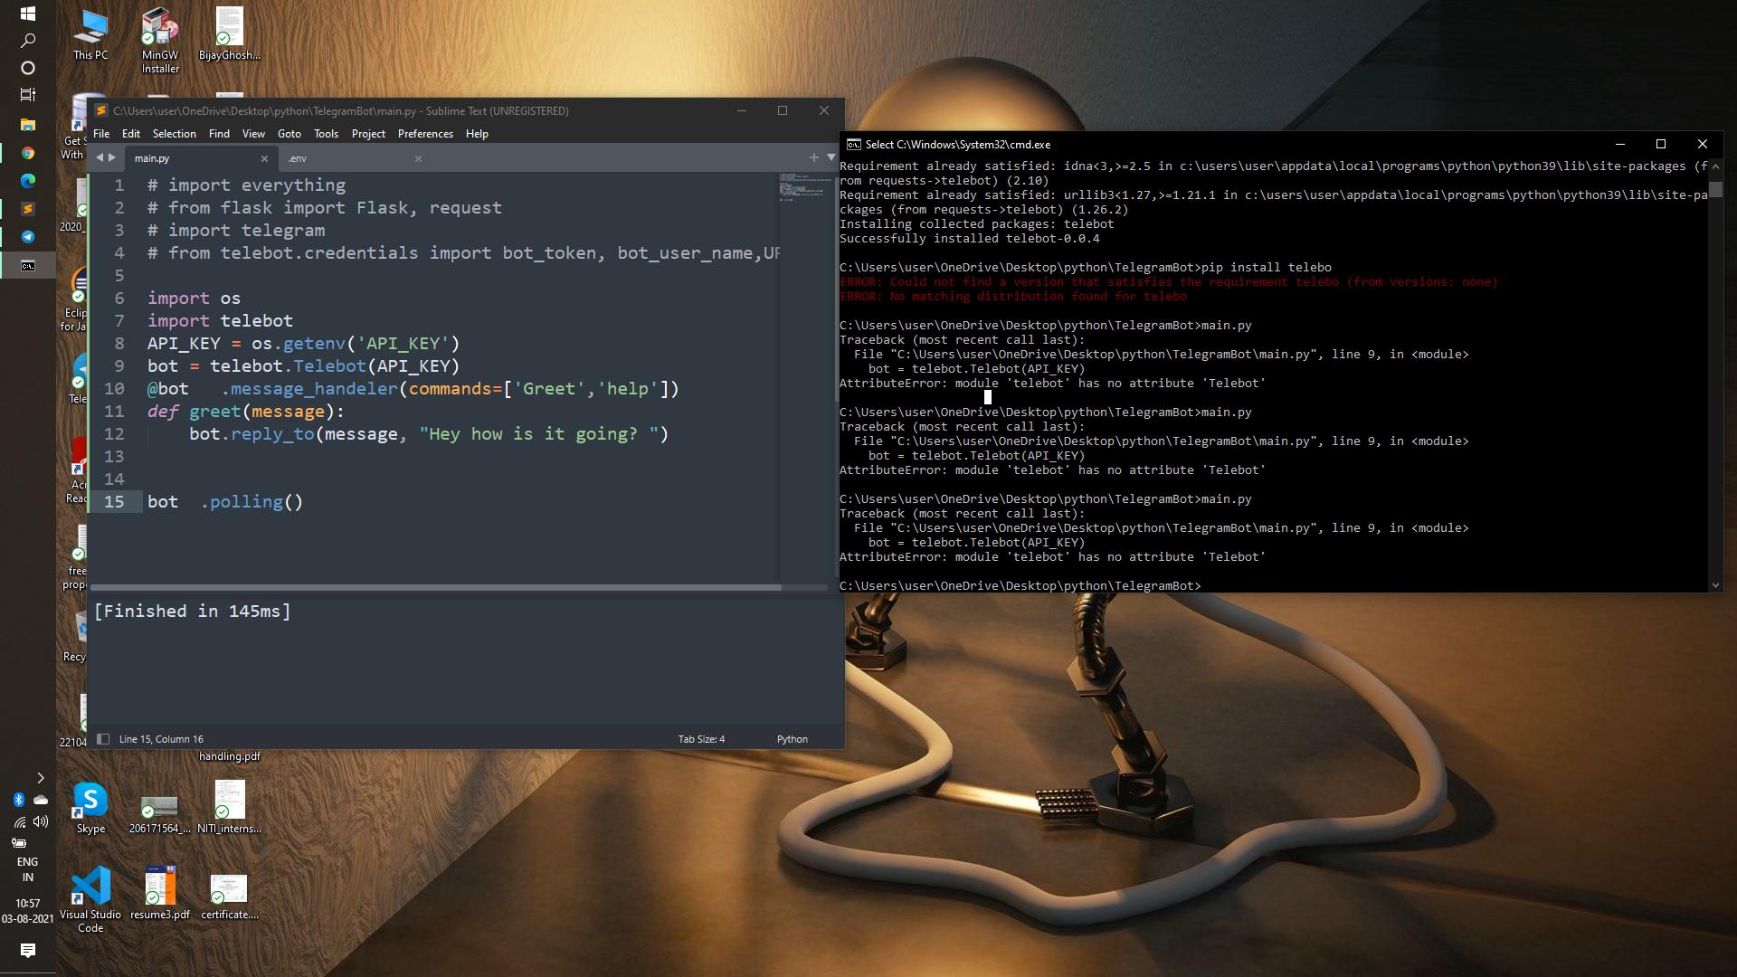Image resolution: width=1737 pixels, height=977 pixels.
Task: Open Tab Size 4 settings selector
Action: point(701,739)
